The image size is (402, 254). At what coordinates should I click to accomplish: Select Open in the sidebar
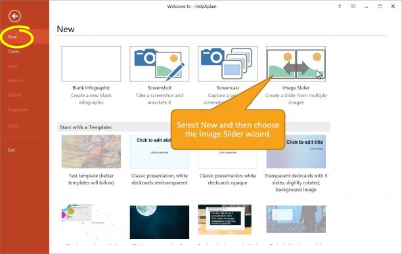click(14, 51)
